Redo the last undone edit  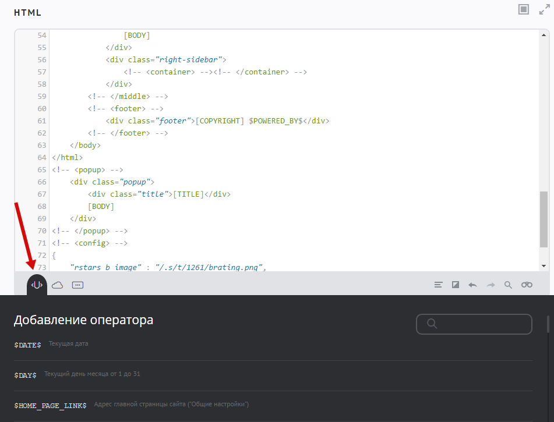491,285
